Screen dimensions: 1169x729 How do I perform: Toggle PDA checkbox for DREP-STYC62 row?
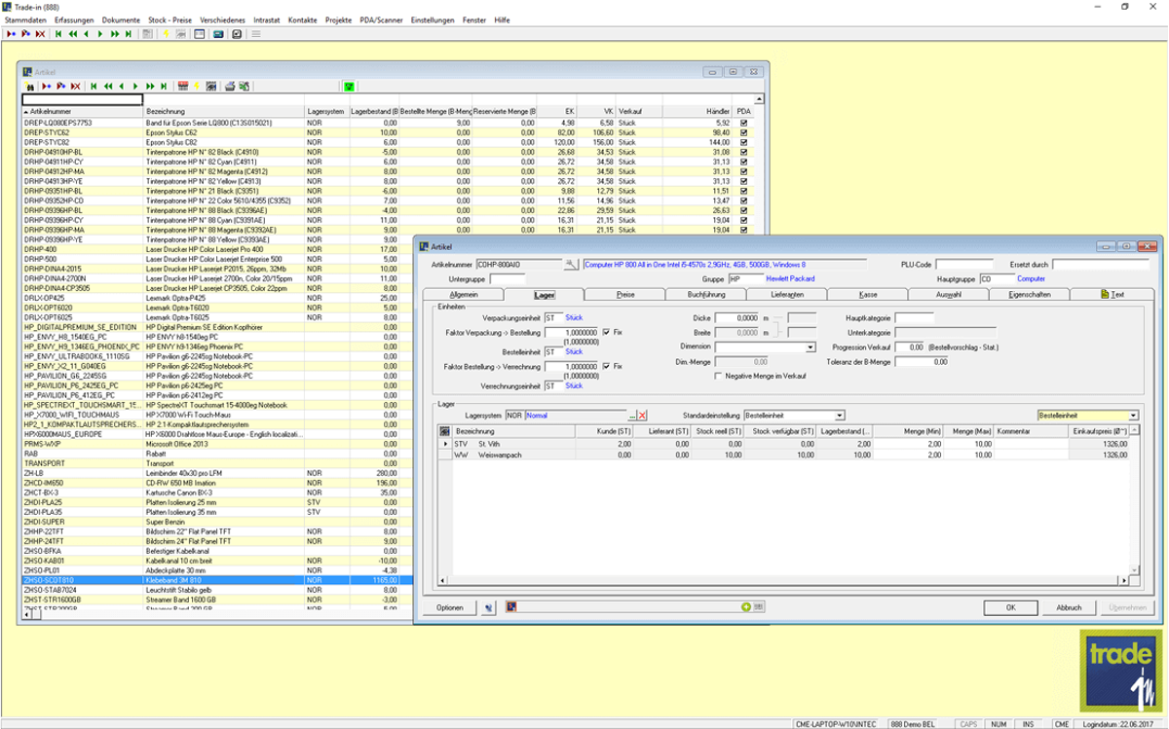[x=744, y=132]
